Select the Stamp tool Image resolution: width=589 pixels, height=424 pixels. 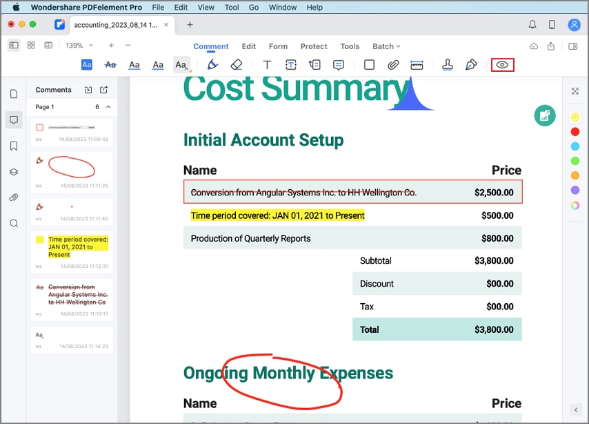(x=448, y=65)
